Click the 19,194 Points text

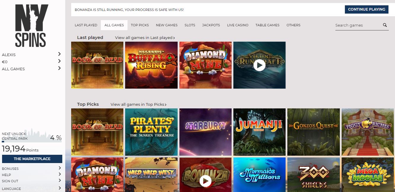click(x=20, y=149)
